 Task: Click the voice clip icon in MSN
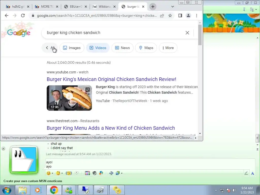[77, 173]
